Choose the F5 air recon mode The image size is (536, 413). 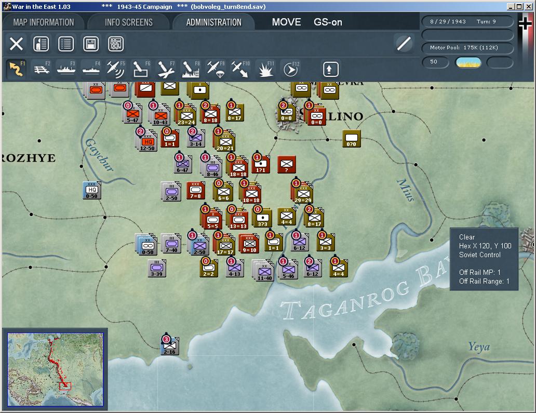(115, 69)
